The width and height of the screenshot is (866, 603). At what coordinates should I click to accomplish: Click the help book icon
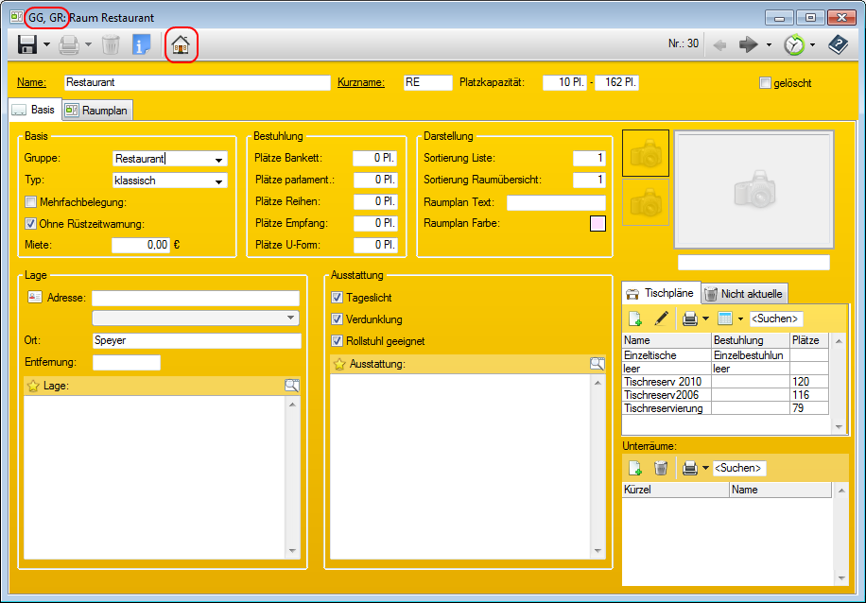(x=838, y=44)
